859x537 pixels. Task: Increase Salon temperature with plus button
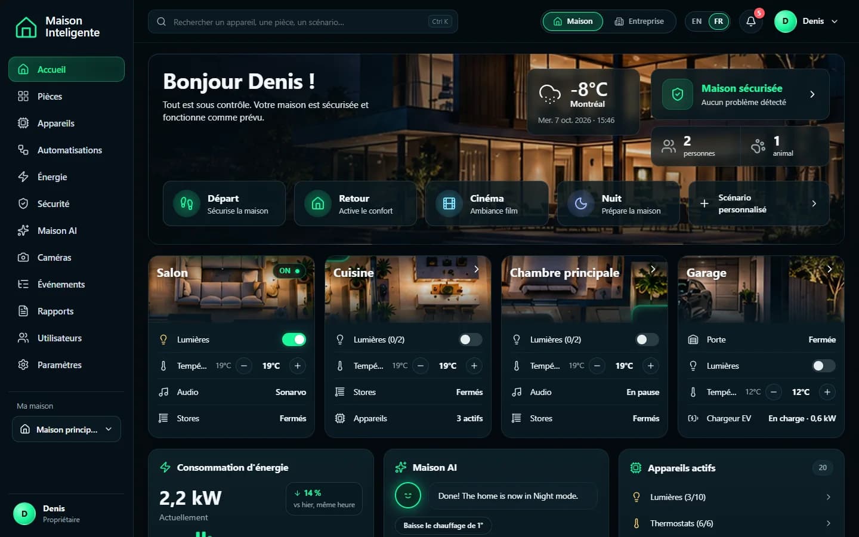click(x=298, y=366)
